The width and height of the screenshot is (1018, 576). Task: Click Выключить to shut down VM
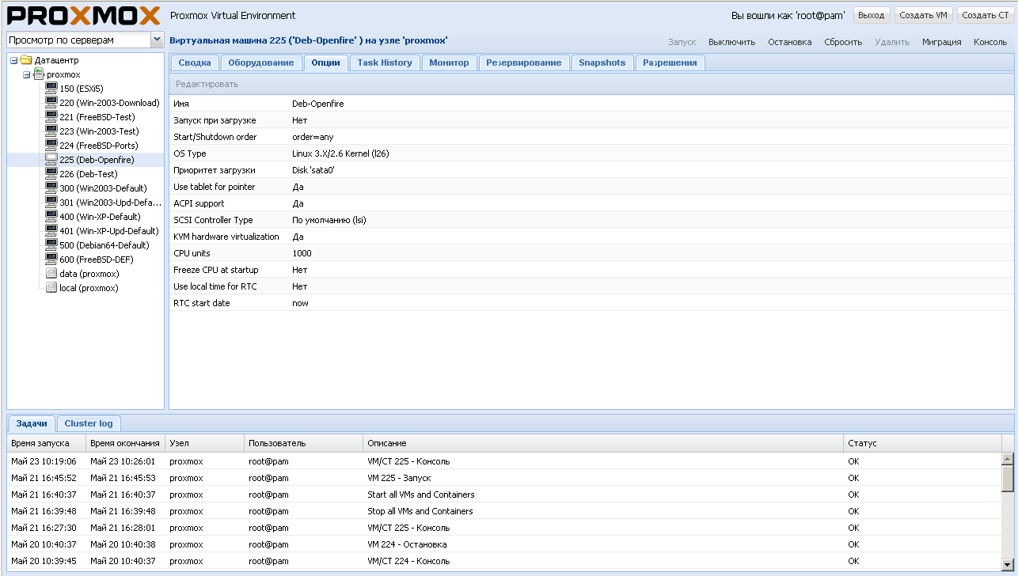coord(732,42)
